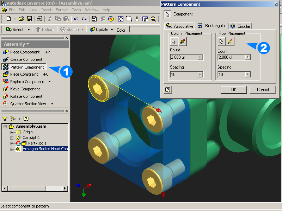Open the Help menu
Image resolution: width=282 pixels, height=211 pixels.
pos(106,10)
